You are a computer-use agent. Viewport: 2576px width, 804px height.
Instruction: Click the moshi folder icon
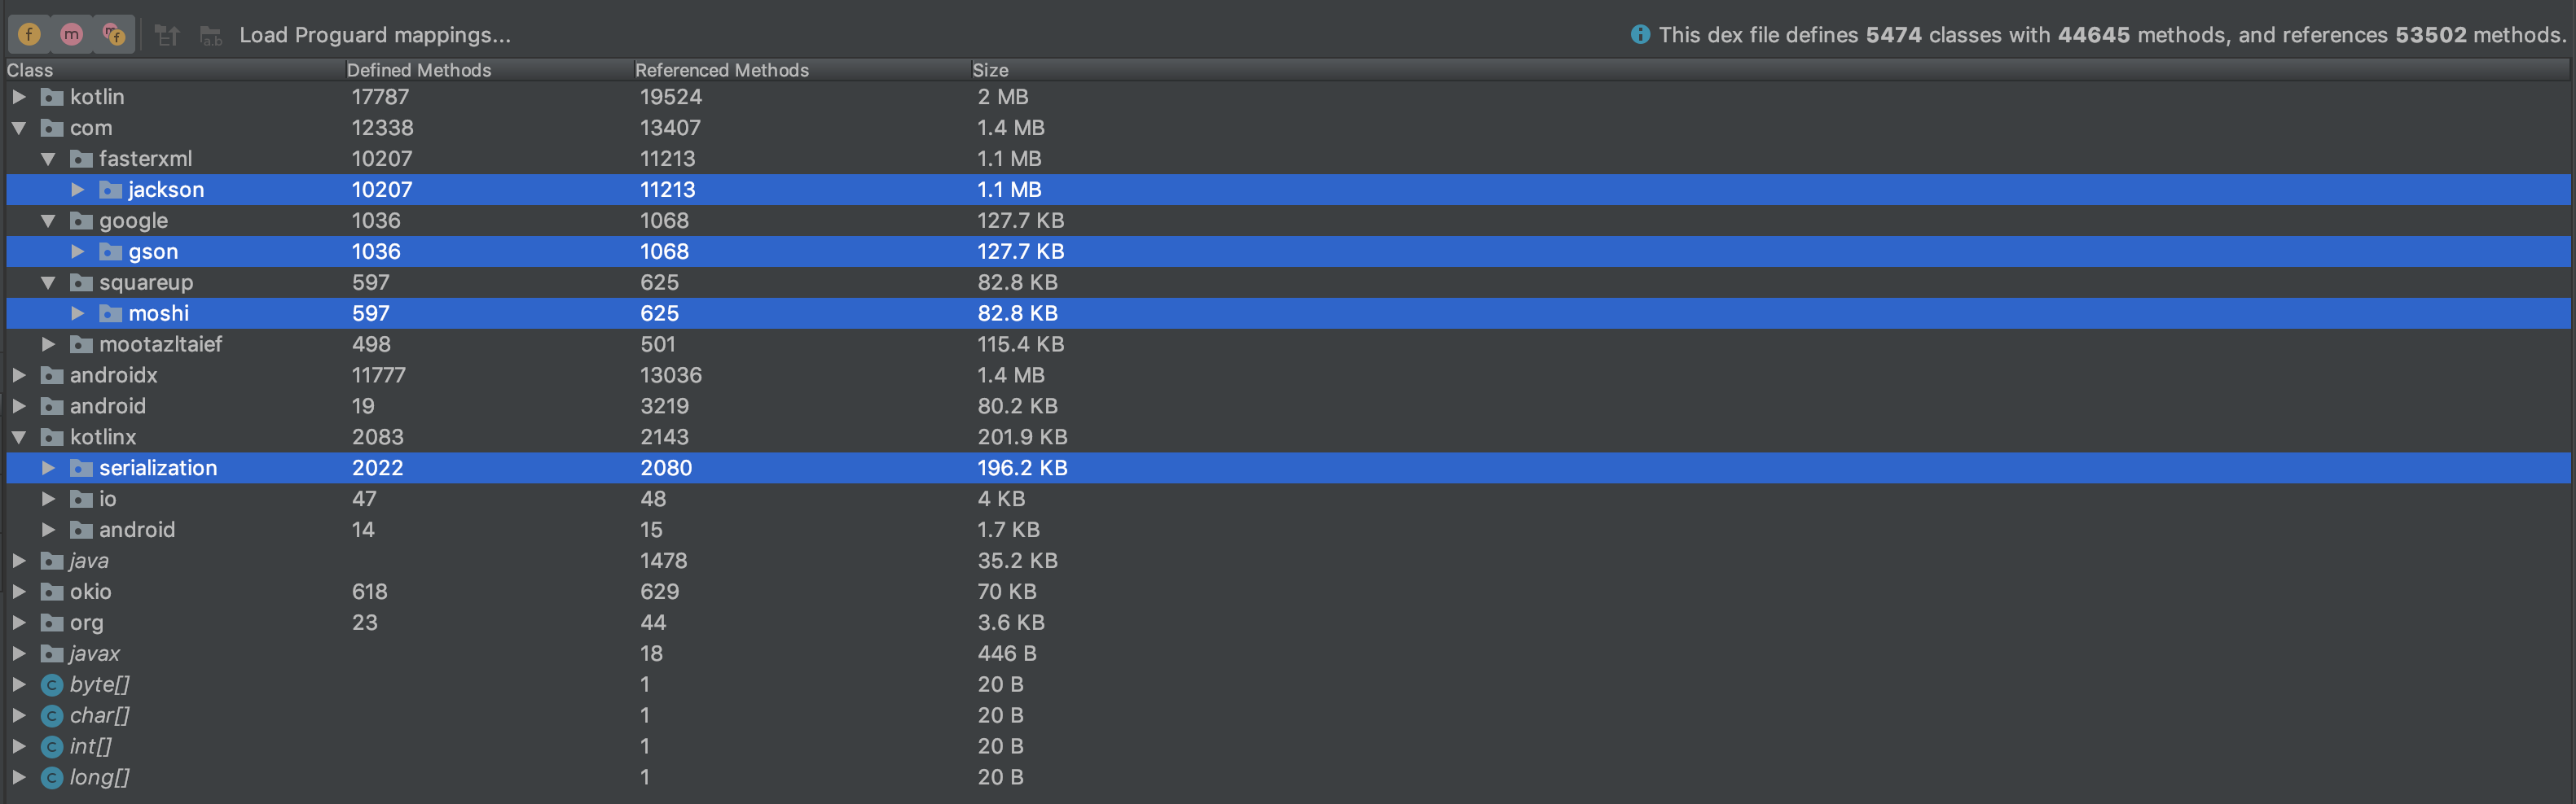coord(110,313)
